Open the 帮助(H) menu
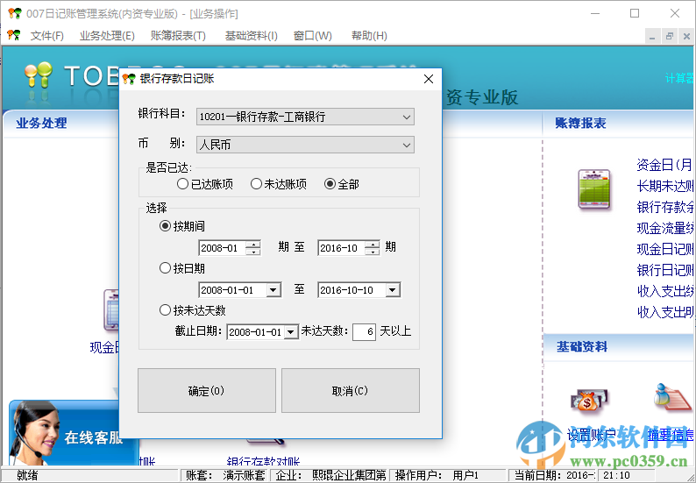The image size is (696, 483). pos(369,36)
